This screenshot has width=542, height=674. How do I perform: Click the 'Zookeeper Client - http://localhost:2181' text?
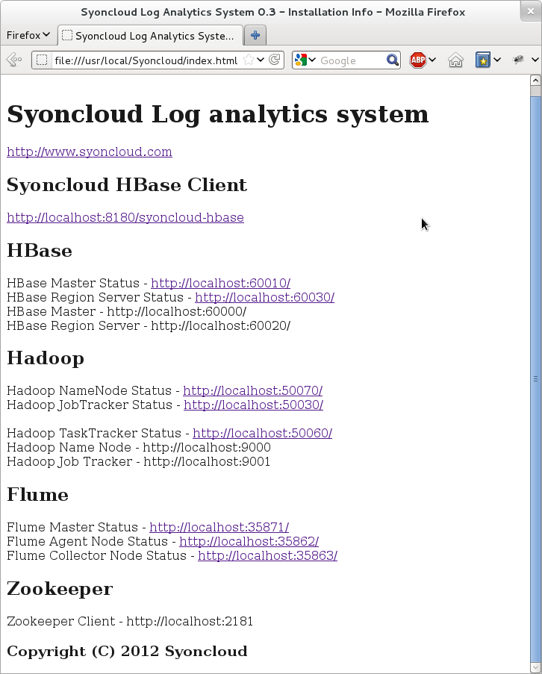point(130,622)
